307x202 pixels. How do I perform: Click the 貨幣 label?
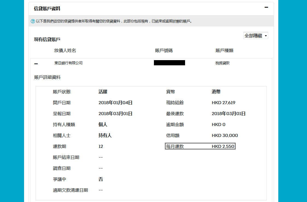point(171,92)
